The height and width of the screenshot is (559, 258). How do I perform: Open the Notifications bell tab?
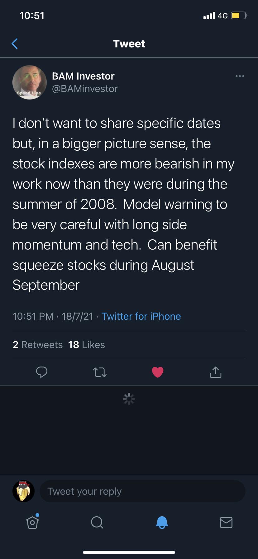pyautogui.click(x=162, y=522)
